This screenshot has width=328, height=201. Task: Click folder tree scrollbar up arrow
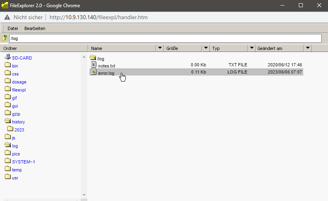click(x=84, y=57)
